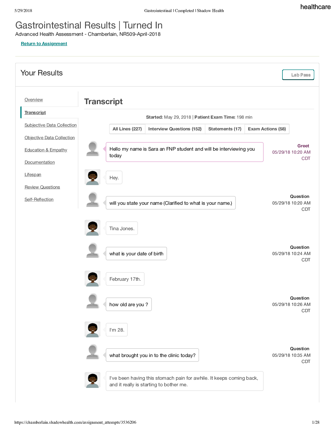334x433 pixels.
Task: Open the Overview section in sidebar
Action: click(34, 100)
